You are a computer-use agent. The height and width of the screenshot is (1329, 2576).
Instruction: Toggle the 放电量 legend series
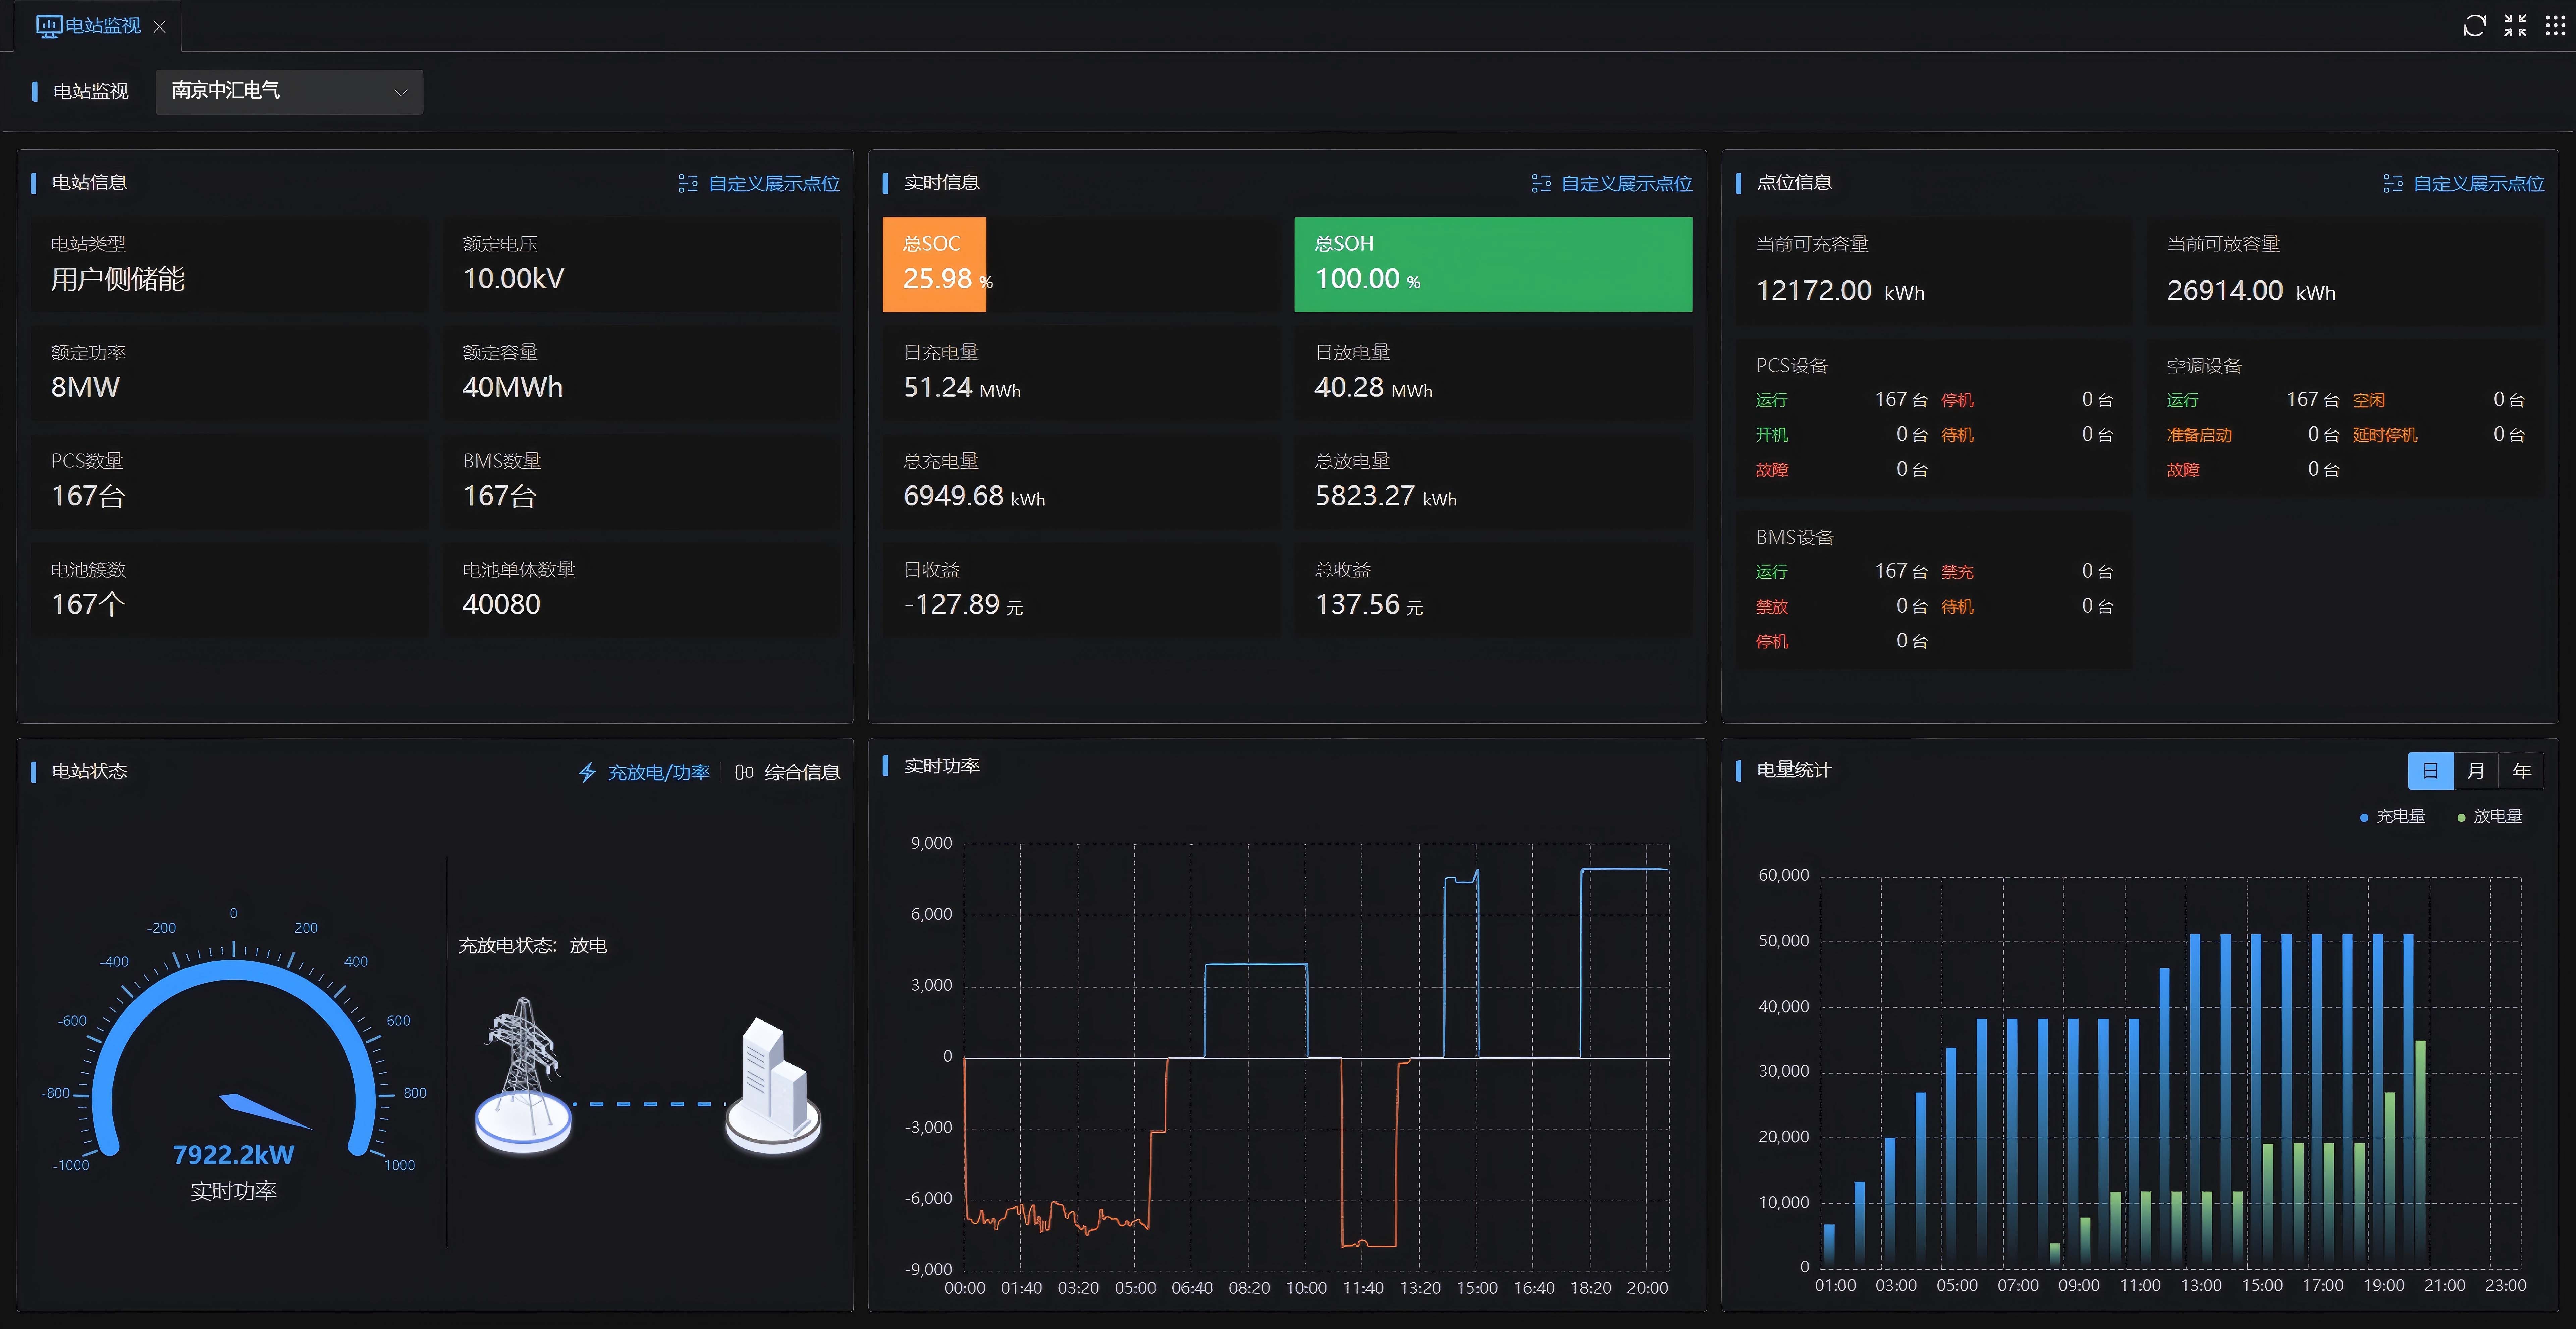tap(2489, 816)
